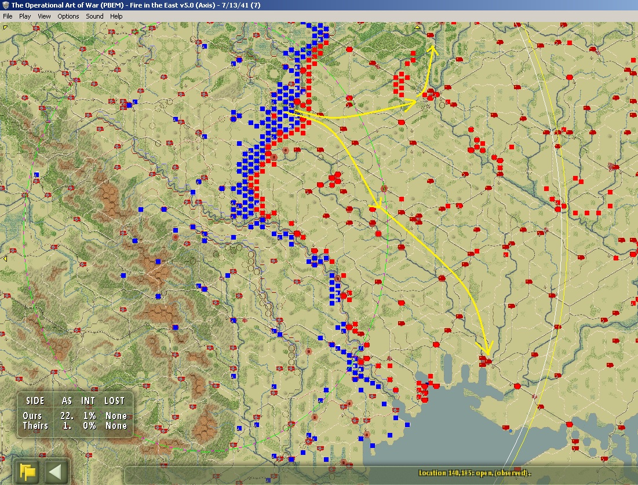The image size is (638, 485).
Task: Click 'None' in the Ours row
Action: pyautogui.click(x=116, y=416)
